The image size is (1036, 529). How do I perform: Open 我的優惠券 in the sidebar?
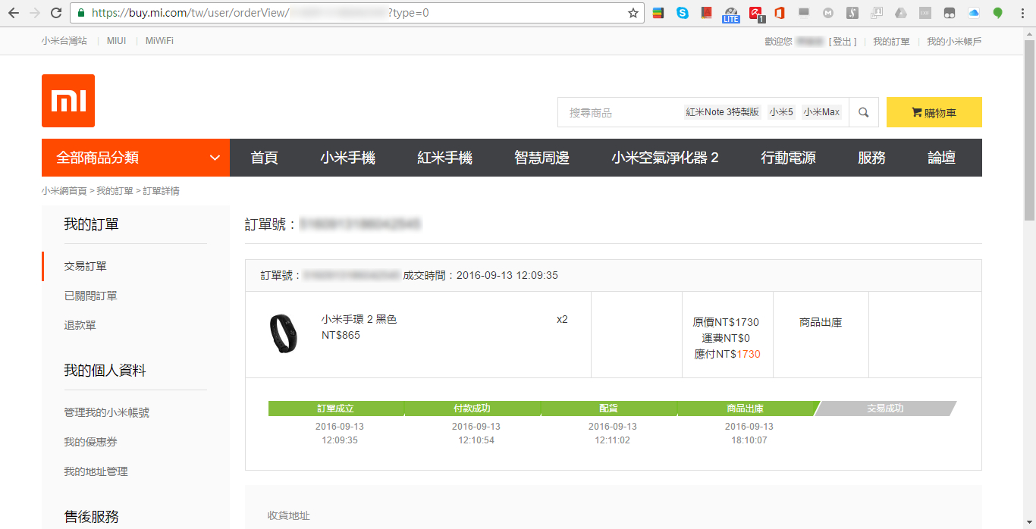pyautogui.click(x=90, y=442)
